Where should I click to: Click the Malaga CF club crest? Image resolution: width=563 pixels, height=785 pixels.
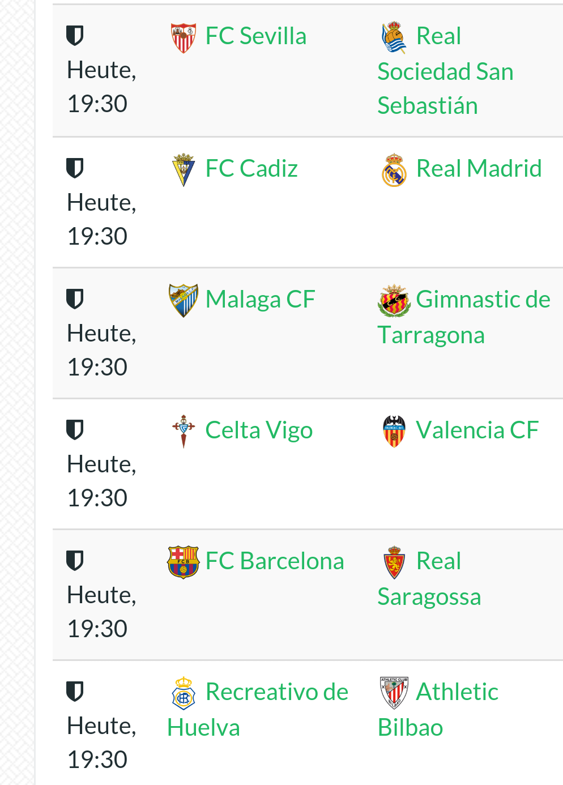[x=184, y=300]
